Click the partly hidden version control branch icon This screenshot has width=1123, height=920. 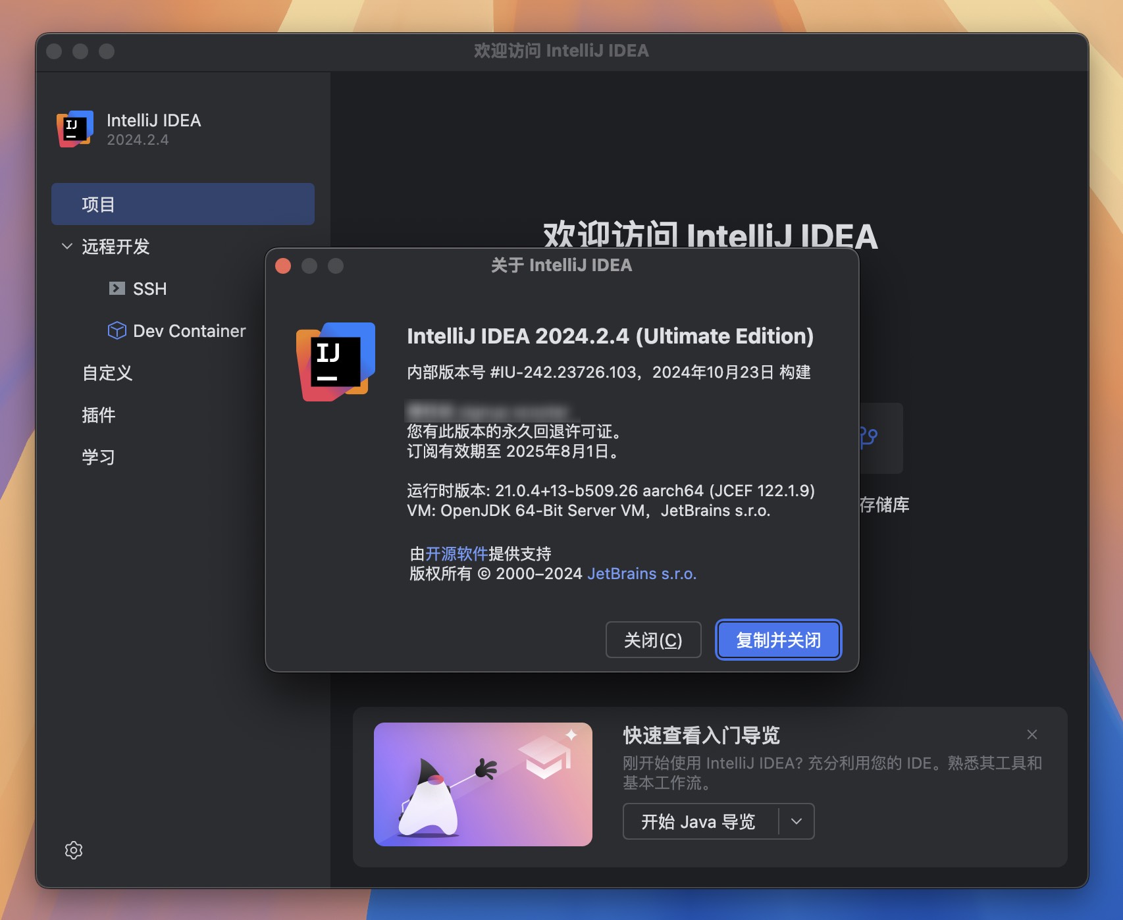point(869,438)
